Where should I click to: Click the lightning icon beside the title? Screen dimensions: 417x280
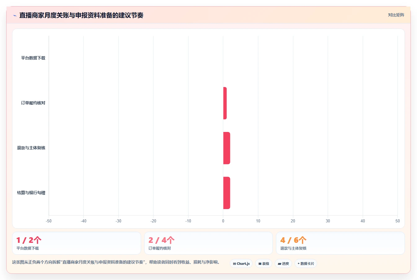click(x=15, y=15)
